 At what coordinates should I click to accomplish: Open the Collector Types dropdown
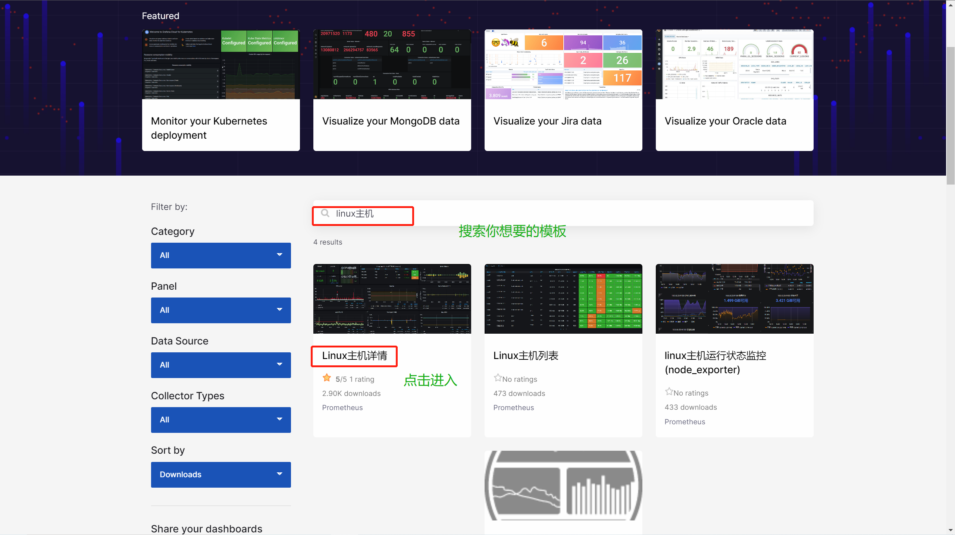tap(220, 420)
